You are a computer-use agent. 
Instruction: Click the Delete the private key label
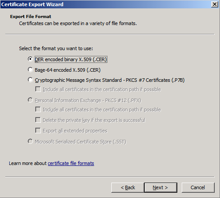tap(94, 120)
